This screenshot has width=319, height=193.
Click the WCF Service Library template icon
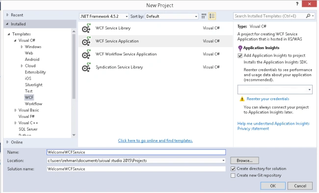(x=86, y=28)
